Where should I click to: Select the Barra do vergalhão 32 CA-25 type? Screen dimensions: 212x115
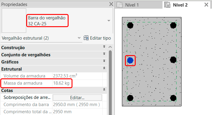point(47,21)
